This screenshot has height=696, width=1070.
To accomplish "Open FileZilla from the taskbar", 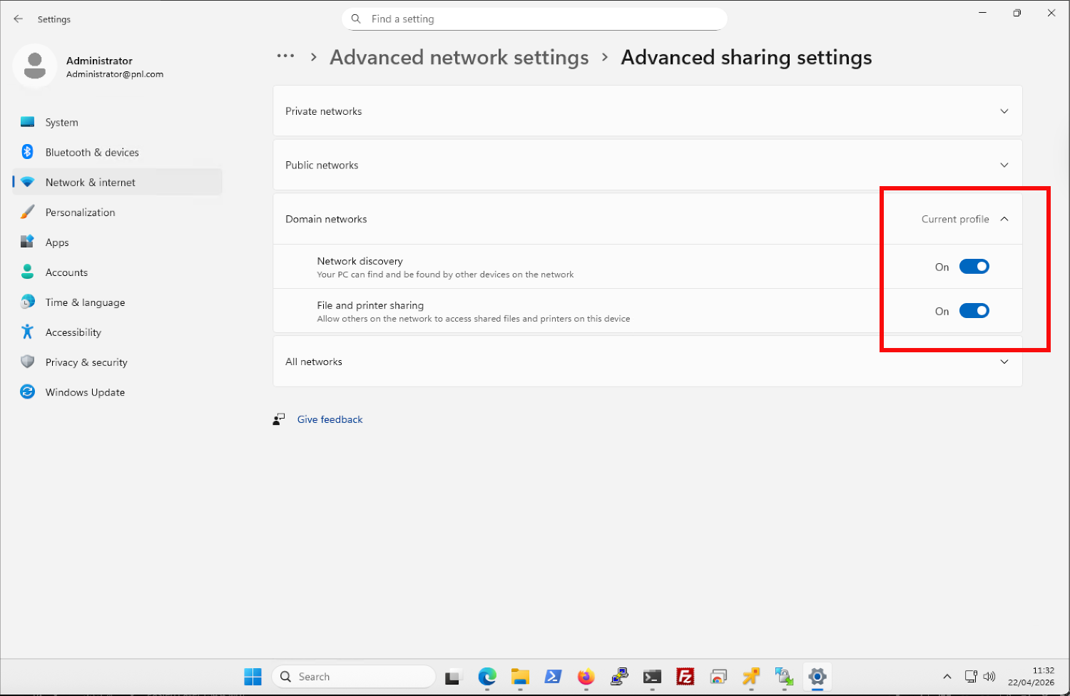I will pos(685,677).
